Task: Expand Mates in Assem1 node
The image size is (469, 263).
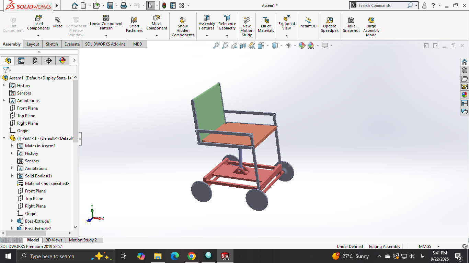Action: 12,146
